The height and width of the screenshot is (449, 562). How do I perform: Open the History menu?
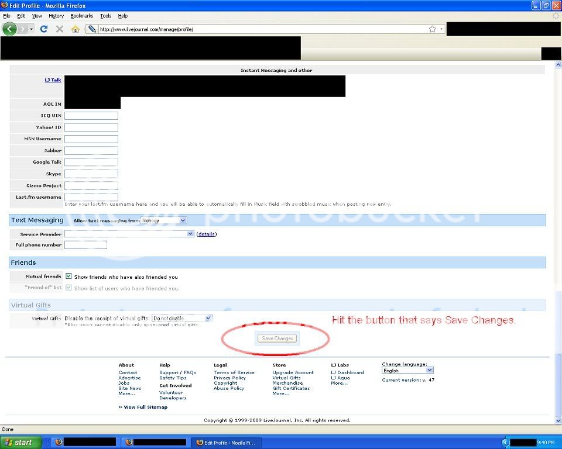[x=56, y=16]
